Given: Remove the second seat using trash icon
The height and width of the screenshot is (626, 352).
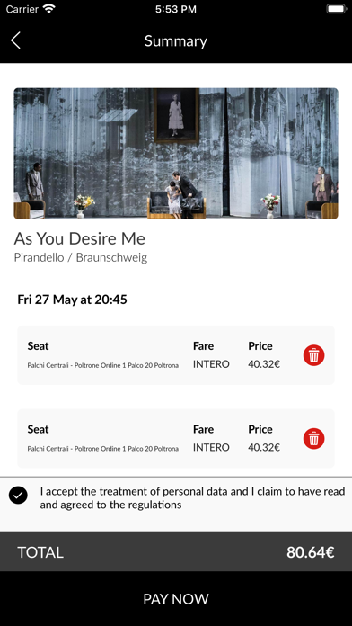Looking at the screenshot, I should tap(313, 438).
